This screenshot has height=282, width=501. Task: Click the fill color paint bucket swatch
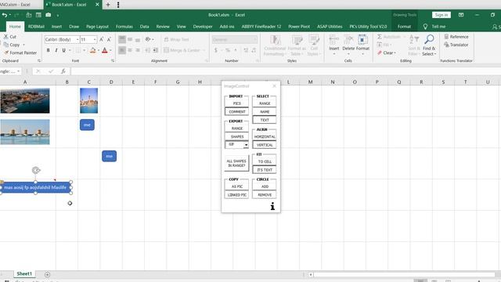(92, 50)
